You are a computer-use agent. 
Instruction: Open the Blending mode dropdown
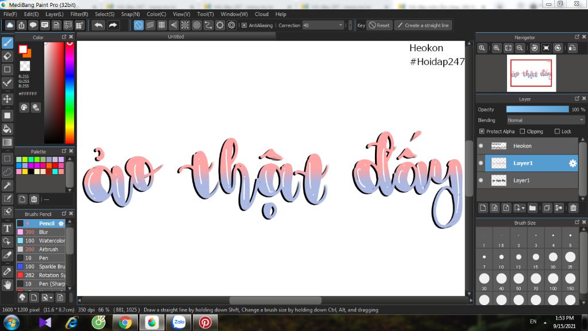(x=546, y=120)
